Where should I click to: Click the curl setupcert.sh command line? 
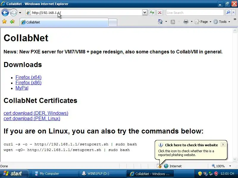[70, 144]
